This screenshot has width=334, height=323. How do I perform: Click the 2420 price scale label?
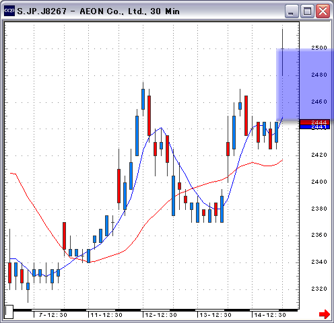319,155
